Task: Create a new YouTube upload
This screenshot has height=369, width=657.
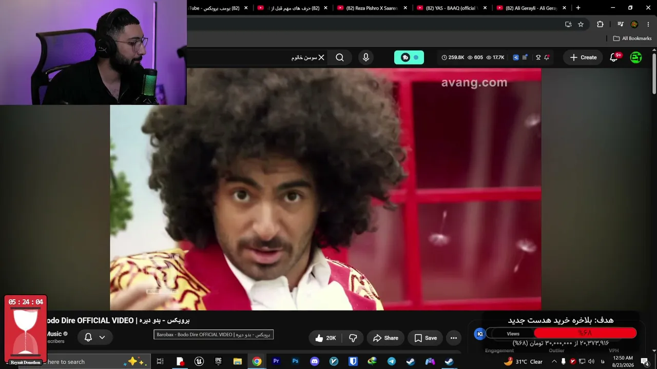Action: tap(583, 57)
